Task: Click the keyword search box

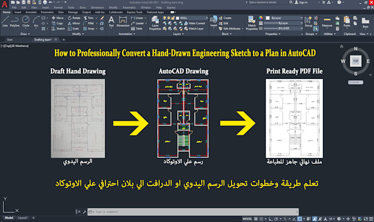Action: [x=268, y=2]
